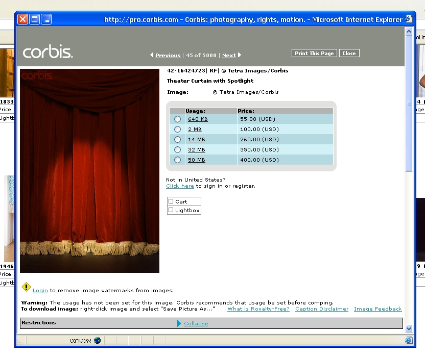
Task: Open the 2 MB size link
Action: tap(195, 130)
